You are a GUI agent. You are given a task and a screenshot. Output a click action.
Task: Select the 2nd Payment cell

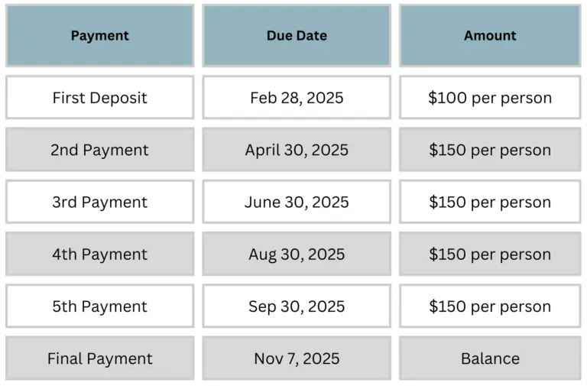click(x=100, y=150)
